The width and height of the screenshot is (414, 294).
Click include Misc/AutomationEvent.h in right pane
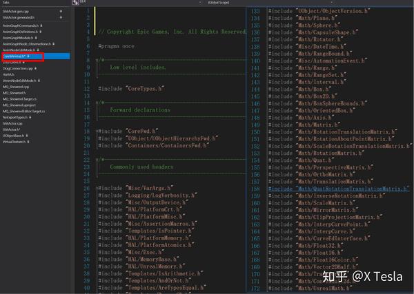point(317,61)
